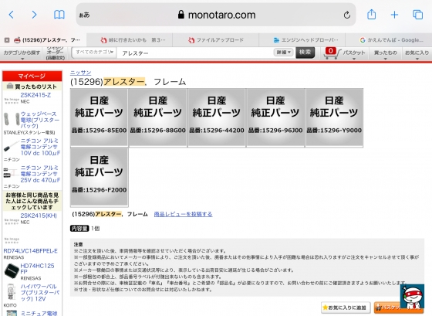Viewport: 432px width, 316px height.
Task: Open ニチコン 25V dc 470μF capacitor link
Action: (40, 174)
